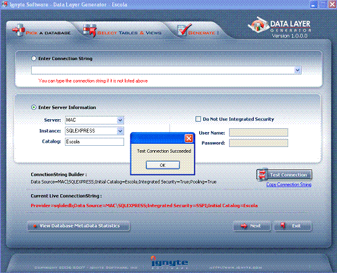The image size is (337, 273).
Task: Click the ConnctionString Builder label
Action: (x=59, y=174)
